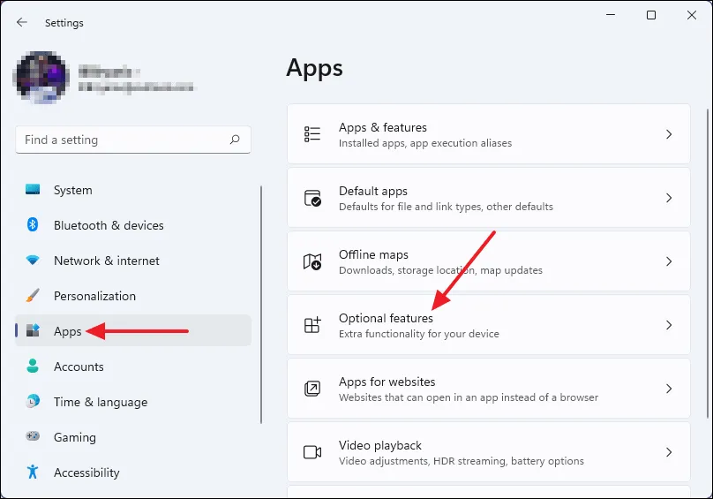The height and width of the screenshot is (499, 713).
Task: Click the Bluetooth & devices icon
Action: pos(33,225)
